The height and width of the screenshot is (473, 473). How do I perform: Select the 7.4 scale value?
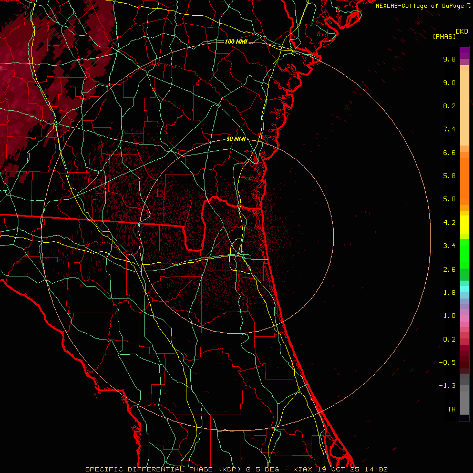(x=449, y=129)
